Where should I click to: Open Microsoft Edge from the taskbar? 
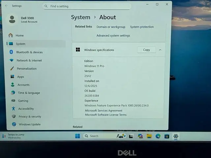coord(158,136)
